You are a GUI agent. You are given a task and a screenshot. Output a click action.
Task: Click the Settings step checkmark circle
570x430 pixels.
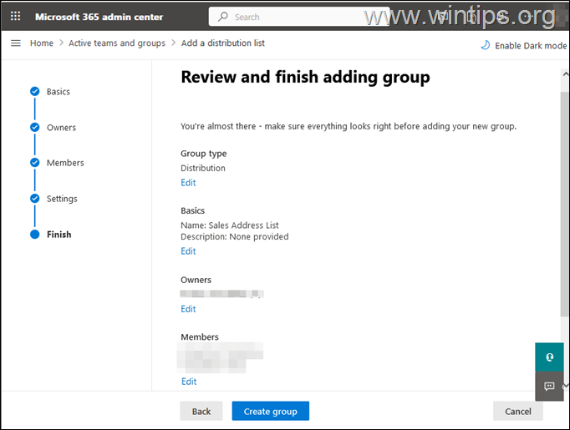35,198
